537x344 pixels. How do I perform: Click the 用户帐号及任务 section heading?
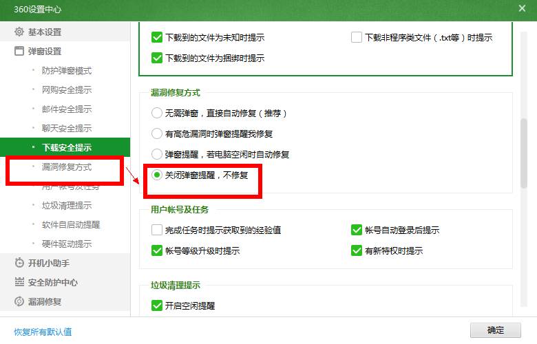(180, 209)
